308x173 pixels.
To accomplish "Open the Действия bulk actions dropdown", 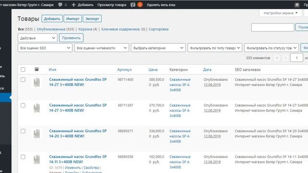I will click(38, 38).
